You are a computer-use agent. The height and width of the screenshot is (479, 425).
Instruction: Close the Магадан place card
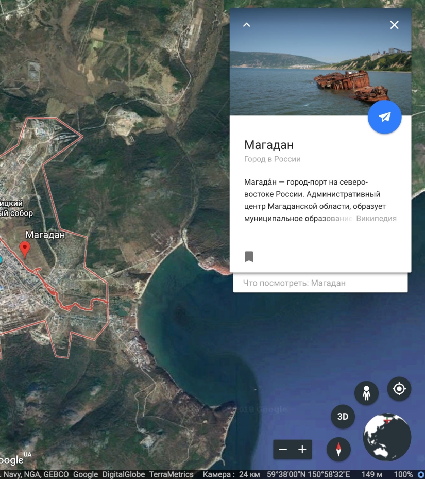395,24
